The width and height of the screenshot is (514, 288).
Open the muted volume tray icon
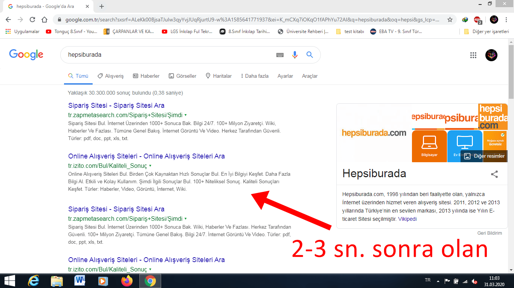(x=475, y=281)
